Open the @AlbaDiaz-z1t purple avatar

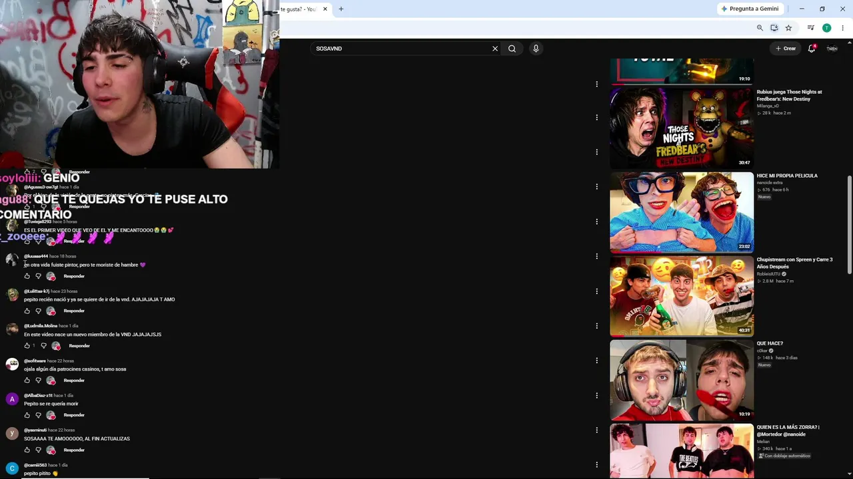(12, 399)
